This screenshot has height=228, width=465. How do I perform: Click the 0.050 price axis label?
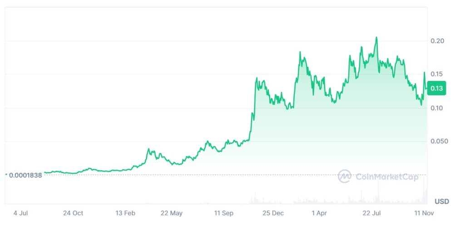[439, 141]
